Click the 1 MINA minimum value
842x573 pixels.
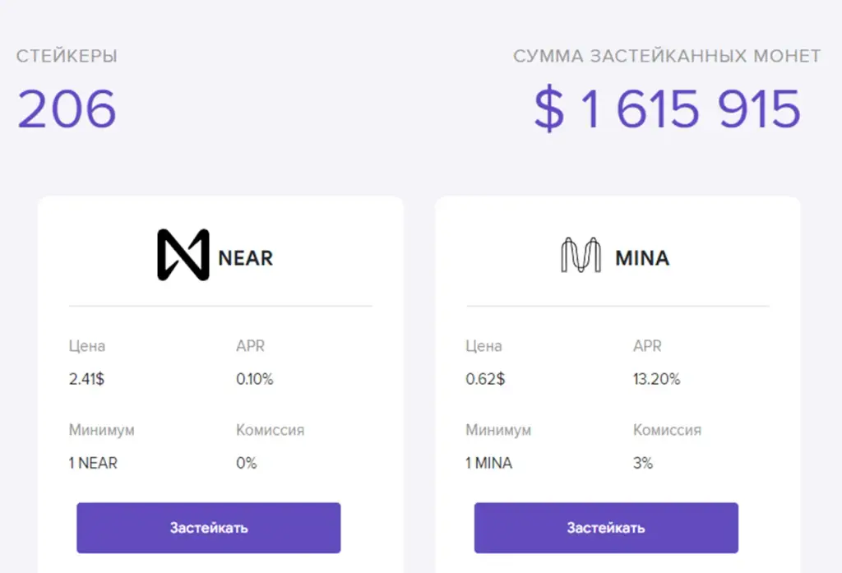click(488, 463)
